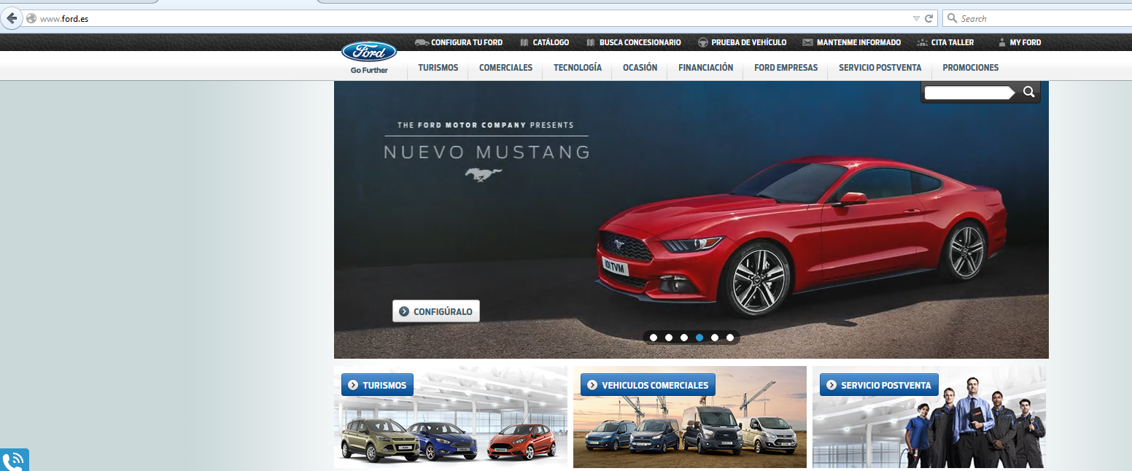Select the third carousel slide dot
Viewport: 1132px width, 471px height.
684,338
